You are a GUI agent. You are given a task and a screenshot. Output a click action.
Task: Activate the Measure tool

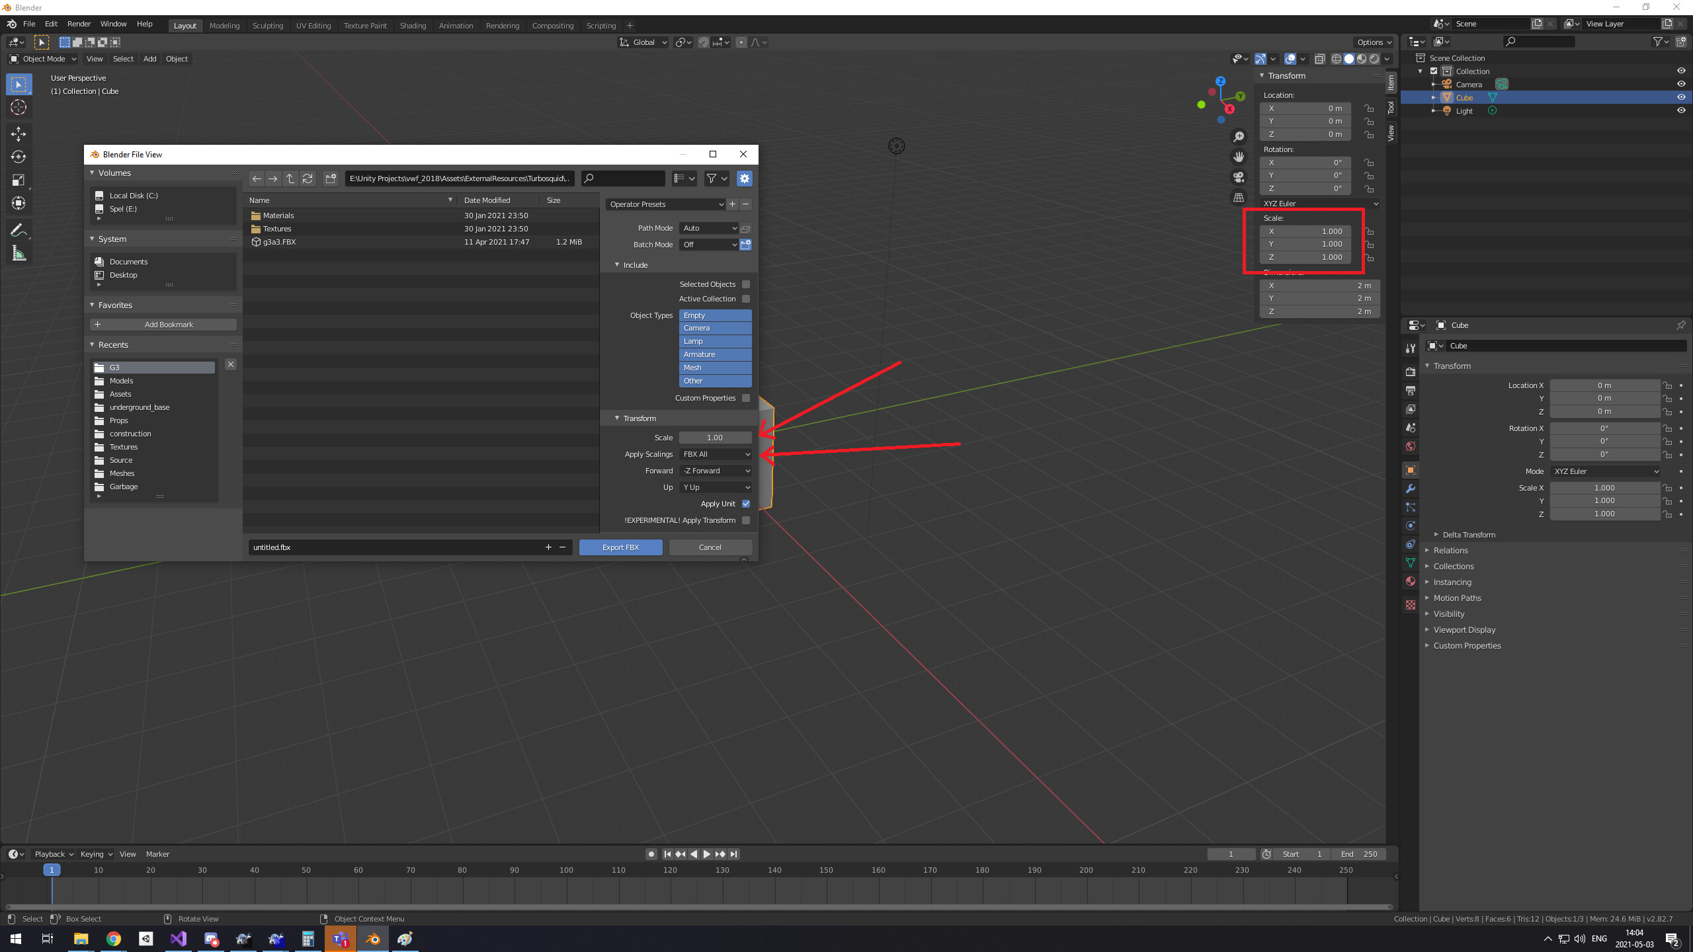(18, 253)
